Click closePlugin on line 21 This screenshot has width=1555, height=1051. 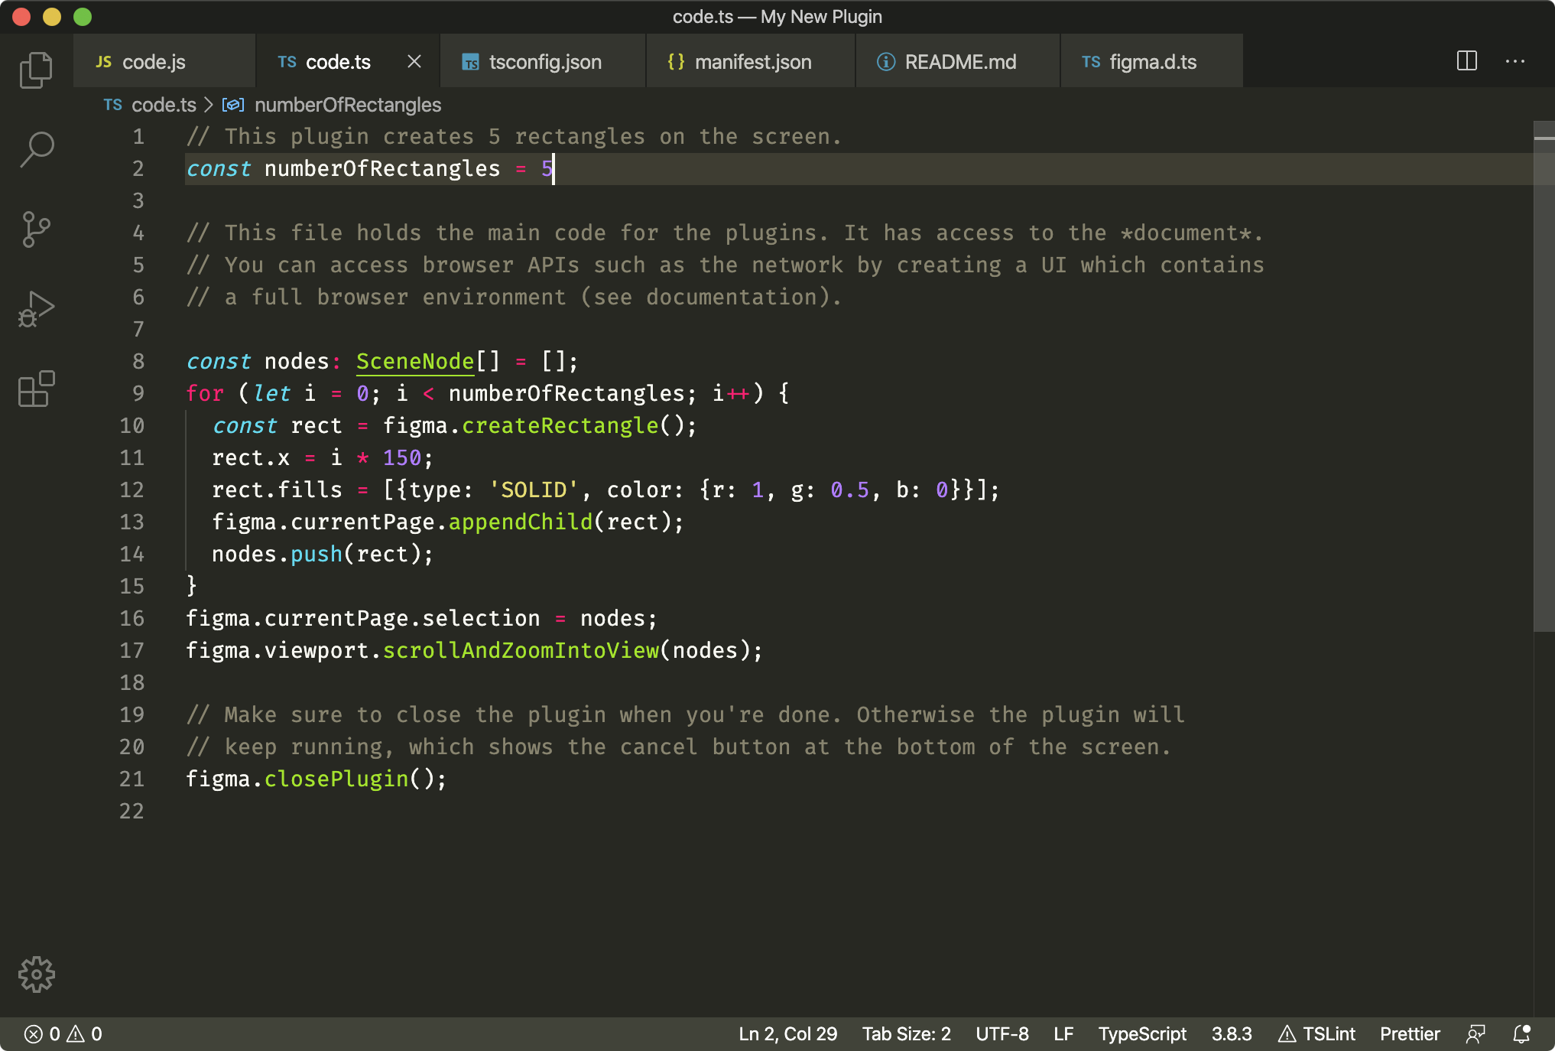[x=336, y=779]
